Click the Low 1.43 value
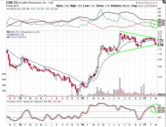166x127 pixels. 89,6
